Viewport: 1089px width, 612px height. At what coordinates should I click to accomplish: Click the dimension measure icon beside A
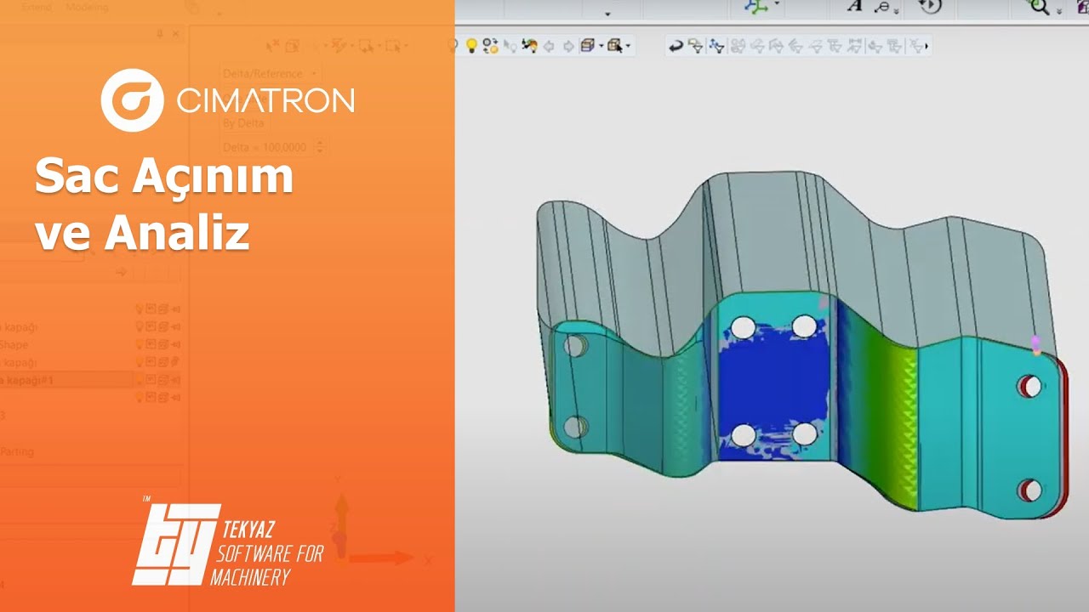click(x=884, y=7)
